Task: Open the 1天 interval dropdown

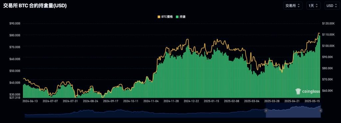Action: pos(313,6)
